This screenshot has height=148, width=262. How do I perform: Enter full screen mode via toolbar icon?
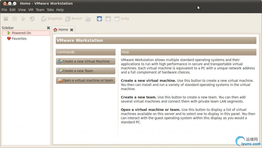(x=100, y=19)
